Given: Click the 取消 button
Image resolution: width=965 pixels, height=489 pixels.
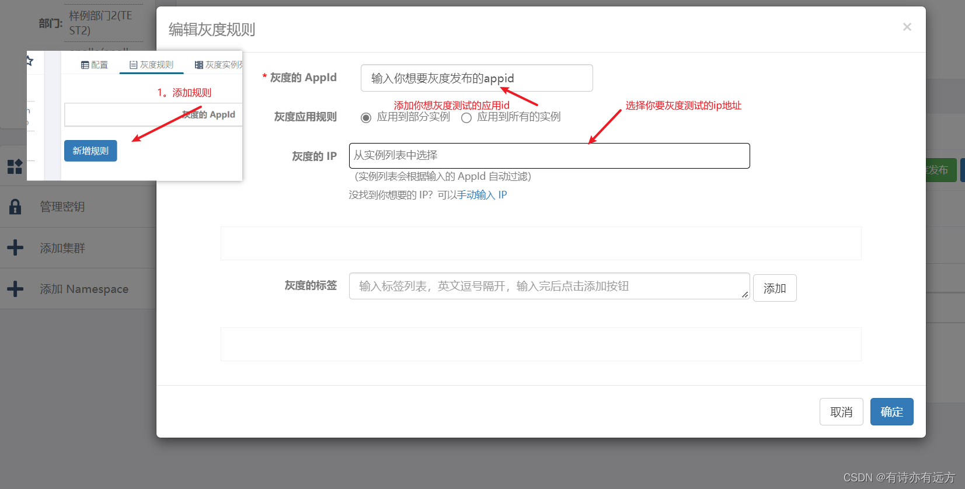Looking at the screenshot, I should click(841, 412).
